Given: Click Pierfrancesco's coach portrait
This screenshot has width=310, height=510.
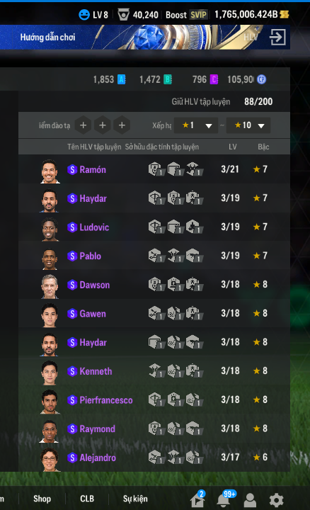Looking at the screenshot, I should (x=50, y=402).
